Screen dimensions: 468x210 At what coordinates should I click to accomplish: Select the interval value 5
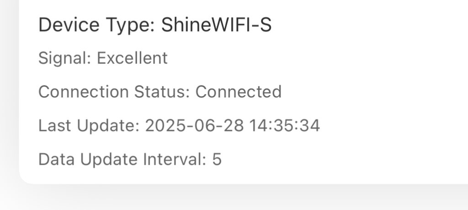[x=217, y=159]
